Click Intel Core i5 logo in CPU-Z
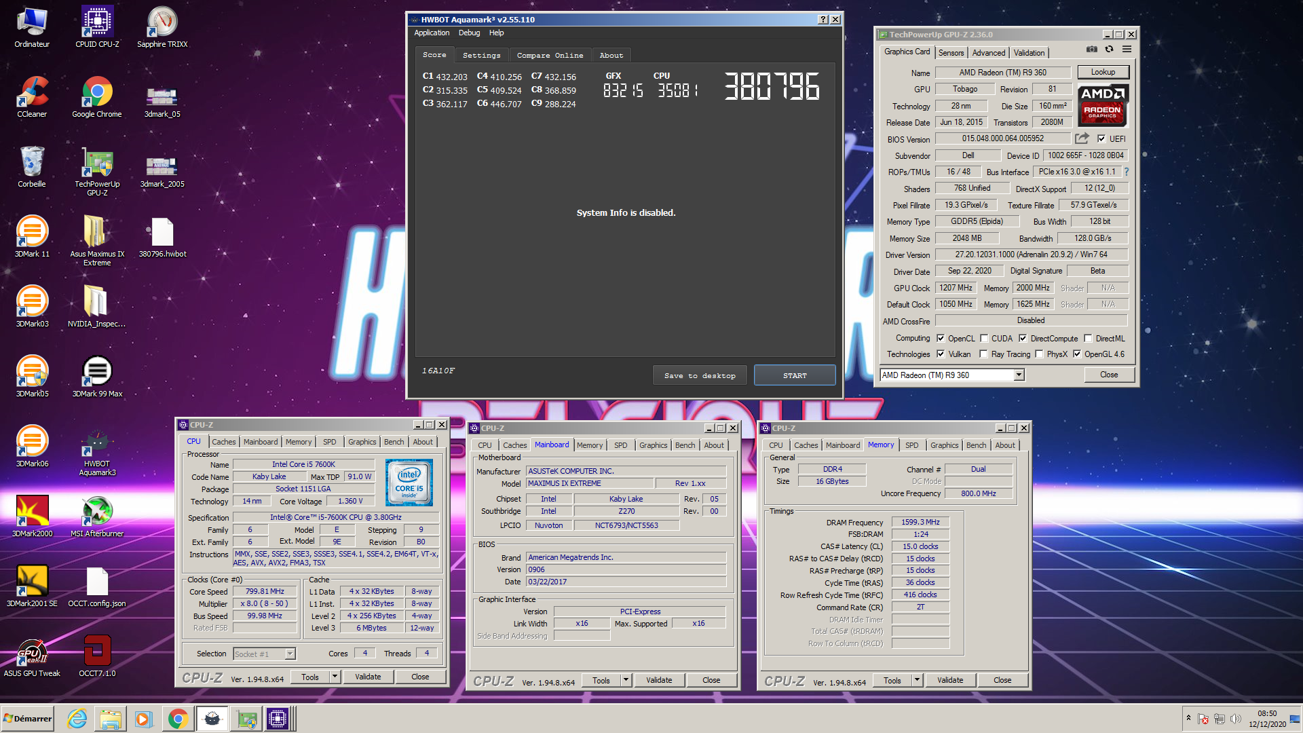Image resolution: width=1303 pixels, height=733 pixels. [409, 483]
